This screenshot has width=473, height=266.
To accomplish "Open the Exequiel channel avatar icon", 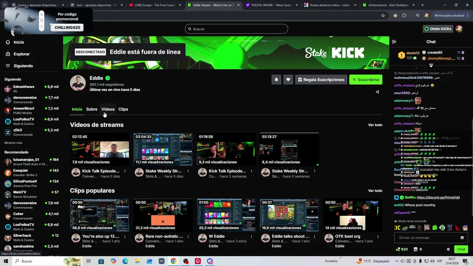I will click(8, 173).
